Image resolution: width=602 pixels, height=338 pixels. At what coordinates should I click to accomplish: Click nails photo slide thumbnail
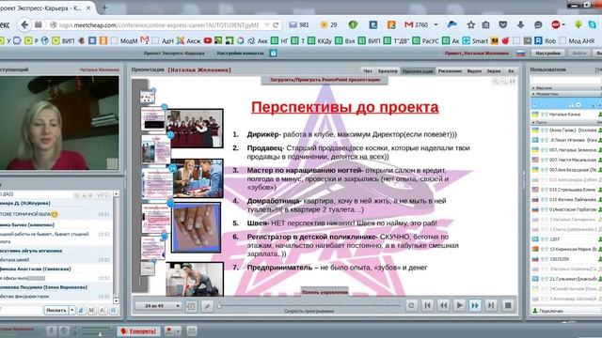tap(197, 227)
